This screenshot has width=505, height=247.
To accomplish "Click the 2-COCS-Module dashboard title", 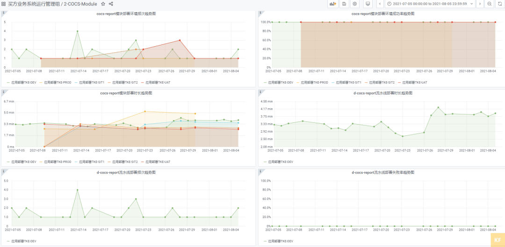I will click(80, 4).
